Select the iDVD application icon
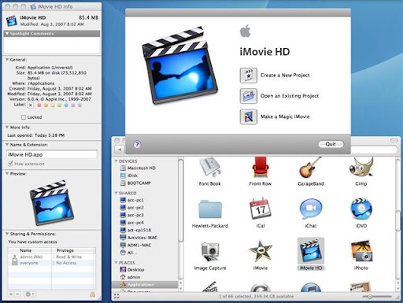Image resolution: width=403 pixels, height=303 pixels. point(361,209)
